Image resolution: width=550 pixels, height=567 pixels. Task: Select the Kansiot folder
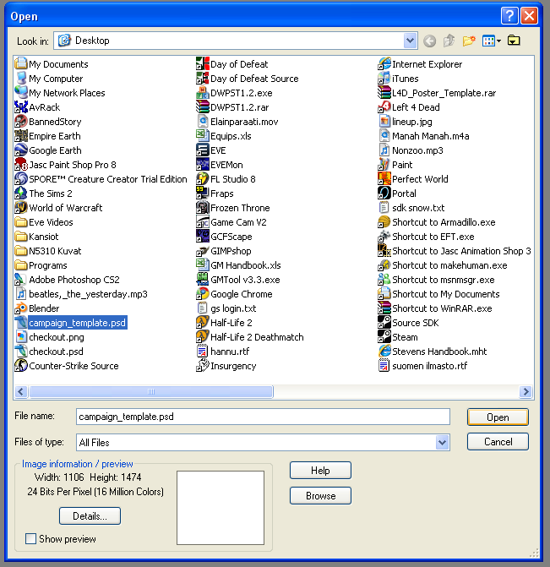[36, 237]
